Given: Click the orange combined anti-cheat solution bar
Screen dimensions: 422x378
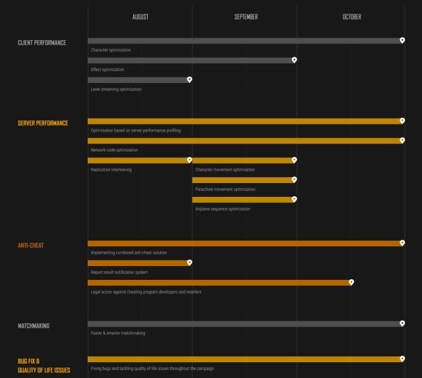Looking at the screenshot, I should click(245, 244).
